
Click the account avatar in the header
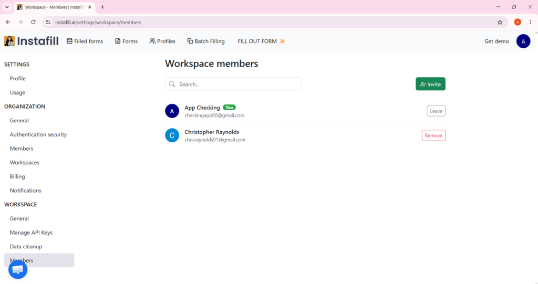(x=523, y=41)
